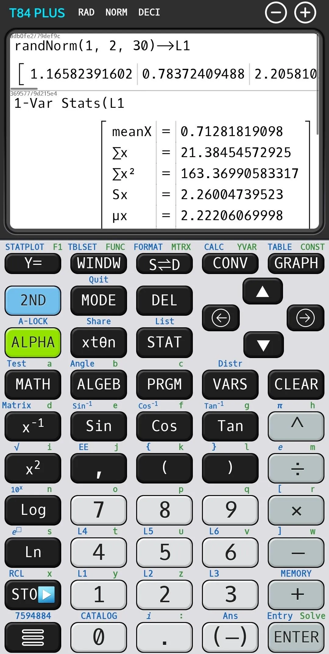
Task: Tap the x squared key
Action: point(33,468)
